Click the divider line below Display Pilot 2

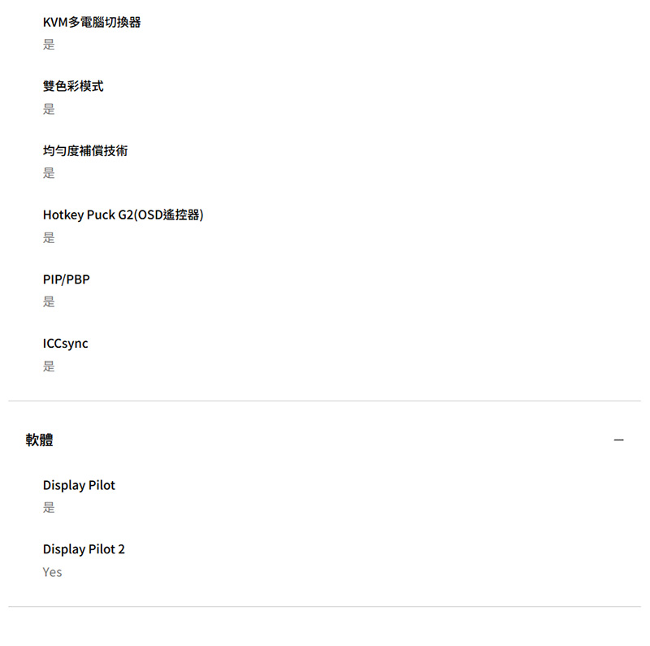tap(324, 607)
